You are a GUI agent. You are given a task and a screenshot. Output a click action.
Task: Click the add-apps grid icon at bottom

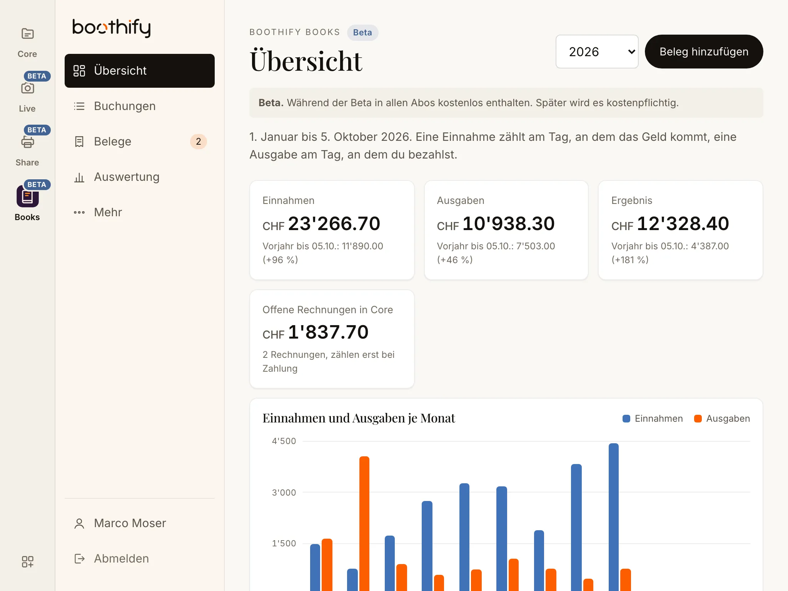27,562
